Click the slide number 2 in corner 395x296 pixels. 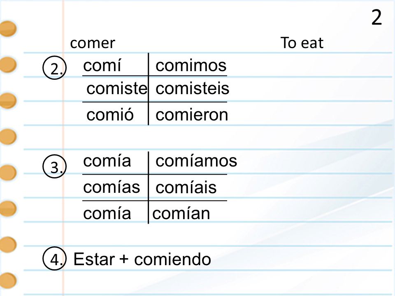click(376, 18)
